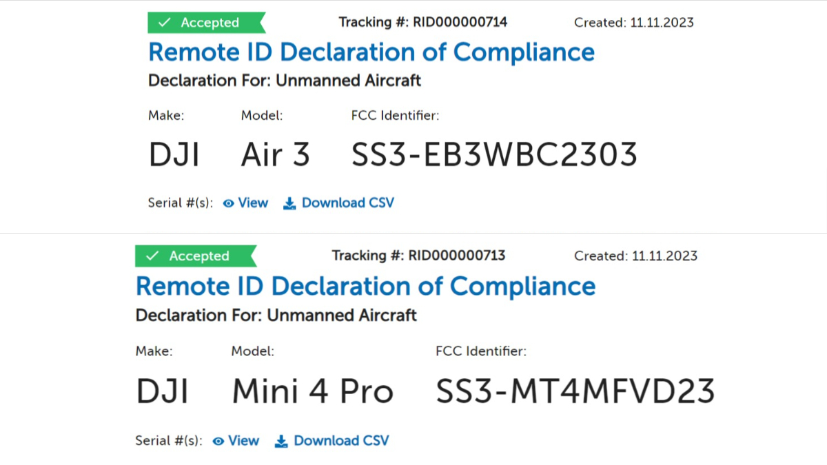Click the checkmark inside the Mini 4 Pro Accepted badge
This screenshot has width=827, height=465.
pos(153,256)
